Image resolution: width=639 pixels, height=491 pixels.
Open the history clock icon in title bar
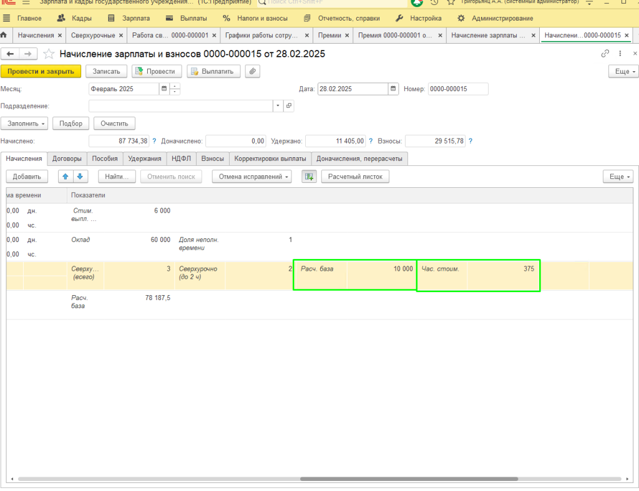pyautogui.click(x=434, y=2)
